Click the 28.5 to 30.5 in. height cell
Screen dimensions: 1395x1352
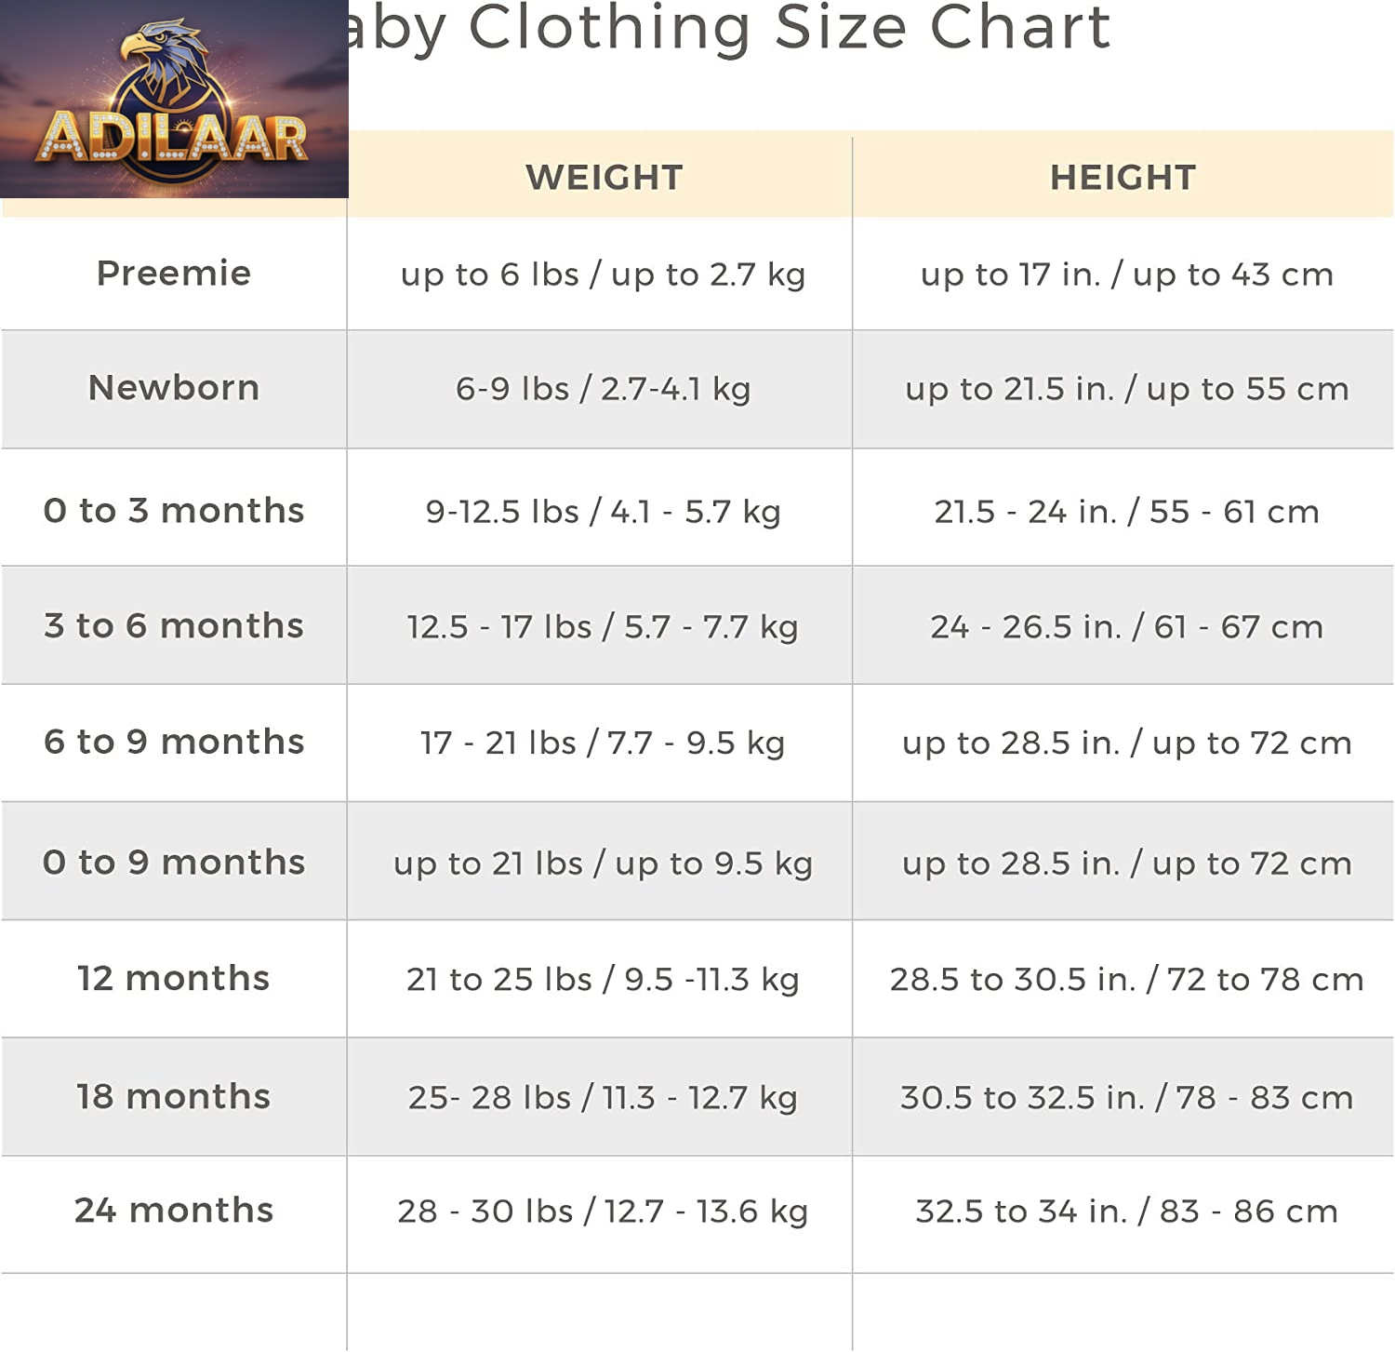click(x=1126, y=980)
